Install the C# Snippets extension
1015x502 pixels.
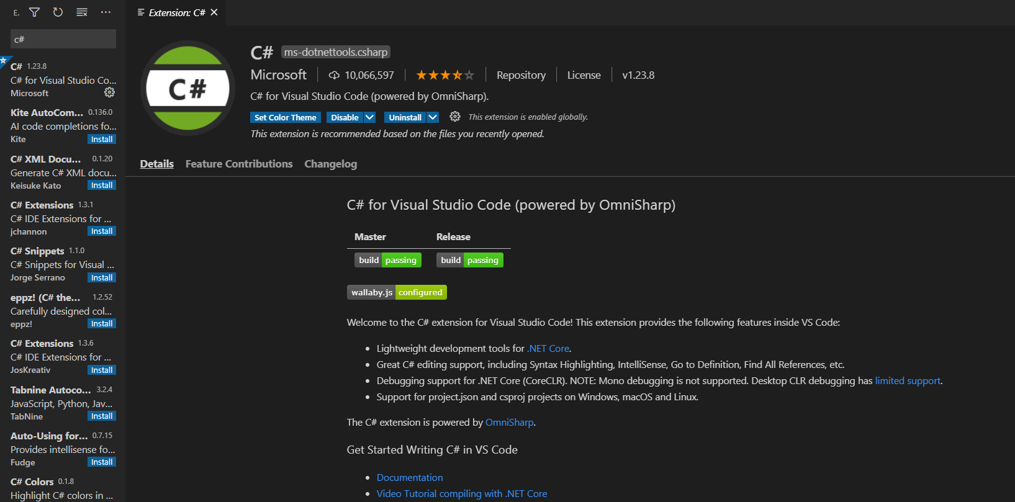point(102,278)
